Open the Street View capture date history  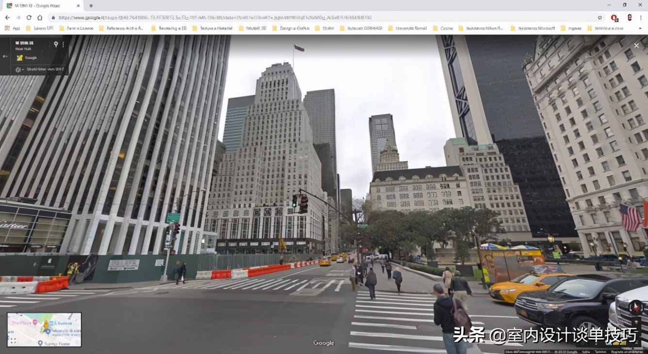coord(40,69)
